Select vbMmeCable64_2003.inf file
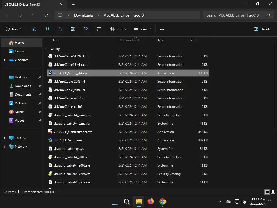277x208 pixels. pos(128,56)
